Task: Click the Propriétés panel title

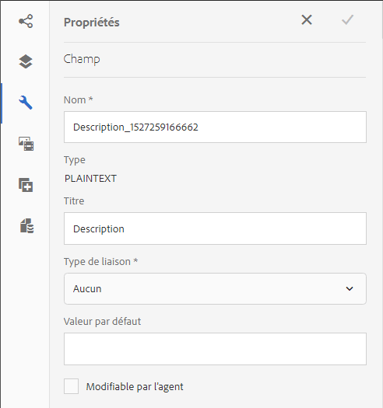Action: [x=92, y=23]
